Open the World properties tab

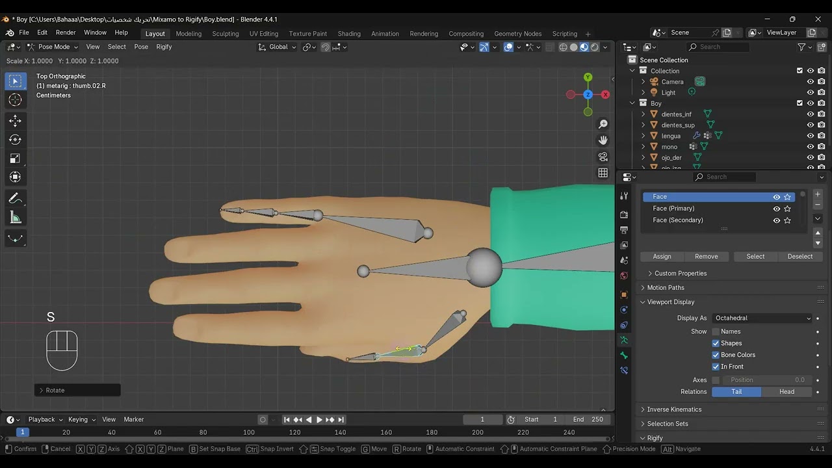point(624,276)
